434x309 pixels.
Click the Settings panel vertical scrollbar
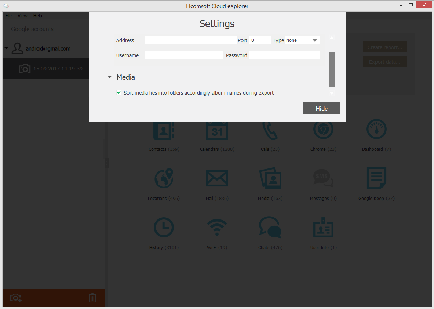[x=332, y=69]
